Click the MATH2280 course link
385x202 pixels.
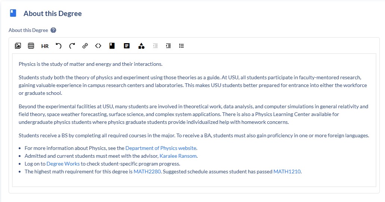pyautogui.click(x=147, y=171)
